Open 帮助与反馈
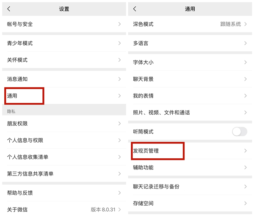Viewport: 254px width, 218px height. [64, 193]
